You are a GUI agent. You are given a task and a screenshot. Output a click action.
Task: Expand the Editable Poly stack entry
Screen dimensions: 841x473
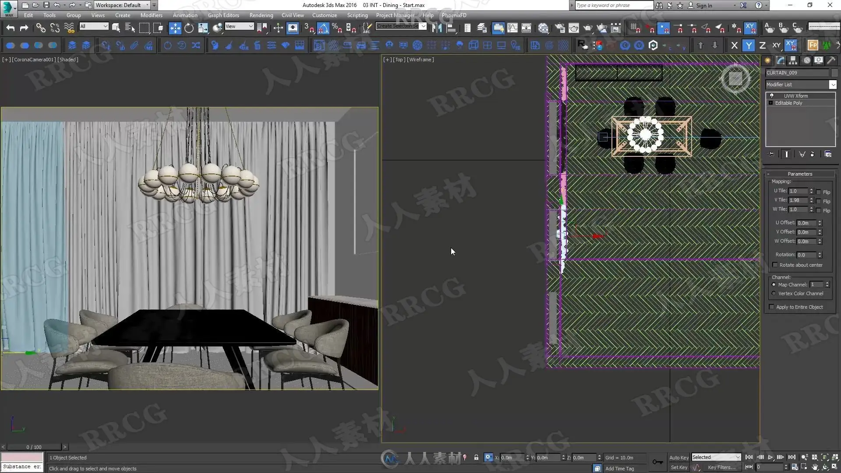pos(770,103)
